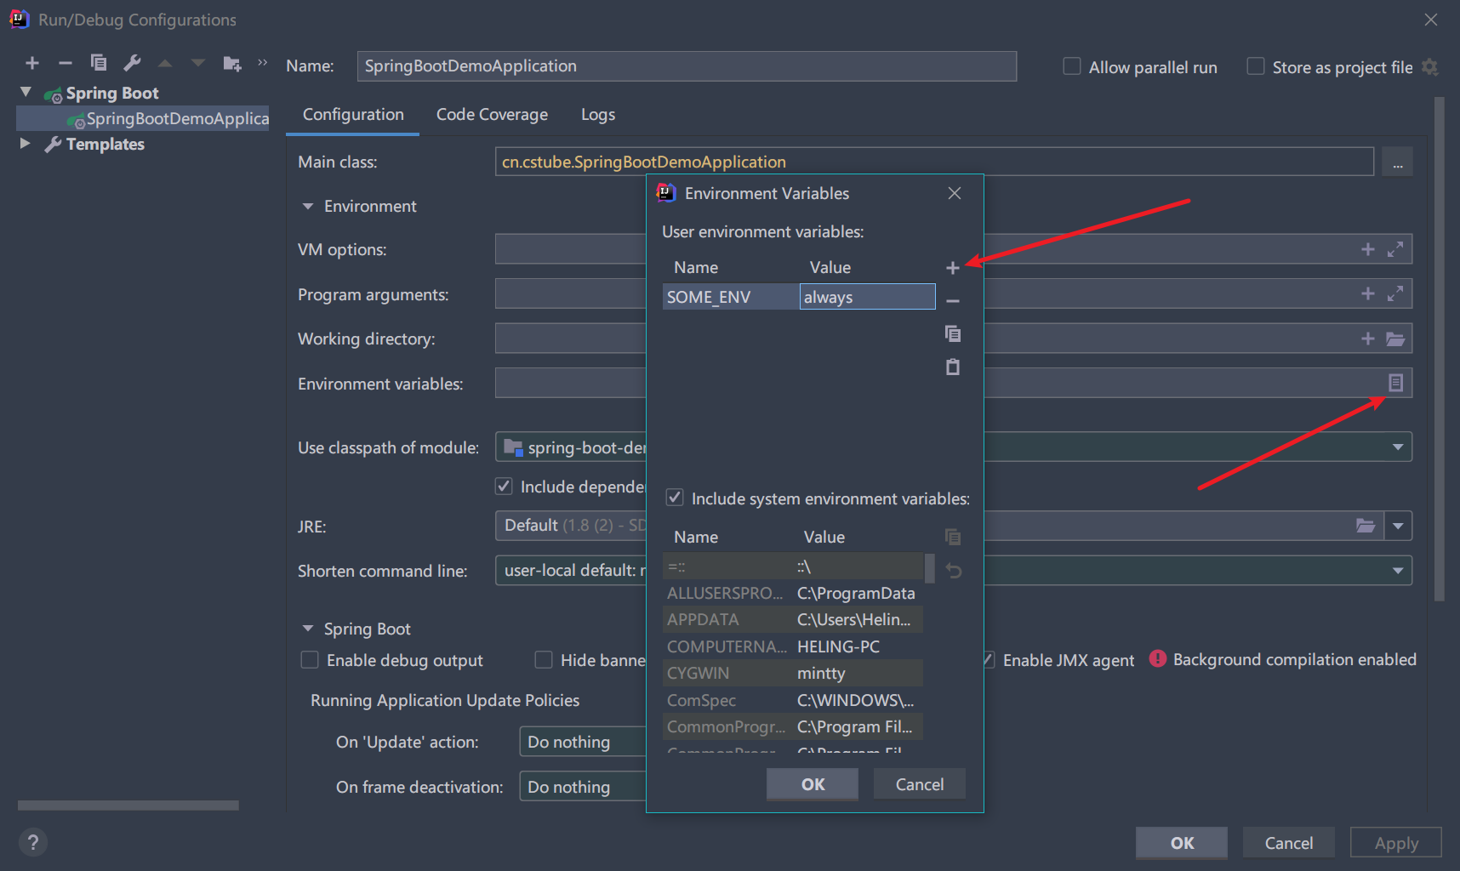This screenshot has height=871, width=1460.
Task: Open On frame deactivation dropdown
Action: pyautogui.click(x=583, y=787)
